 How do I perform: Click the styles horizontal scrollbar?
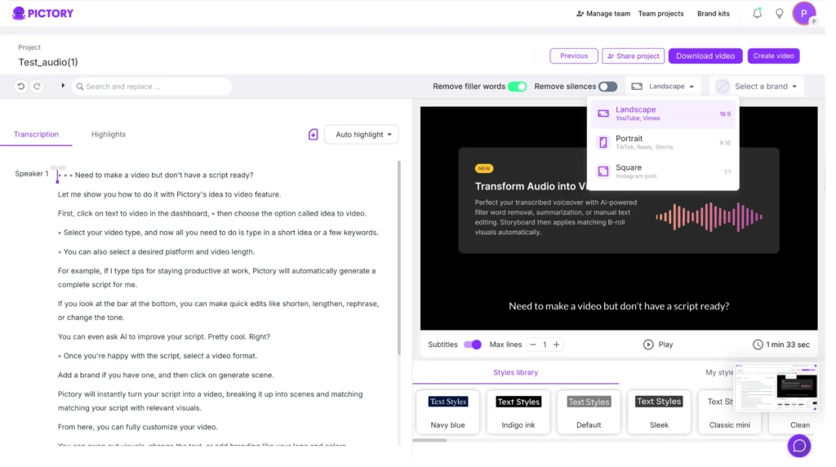click(429, 440)
